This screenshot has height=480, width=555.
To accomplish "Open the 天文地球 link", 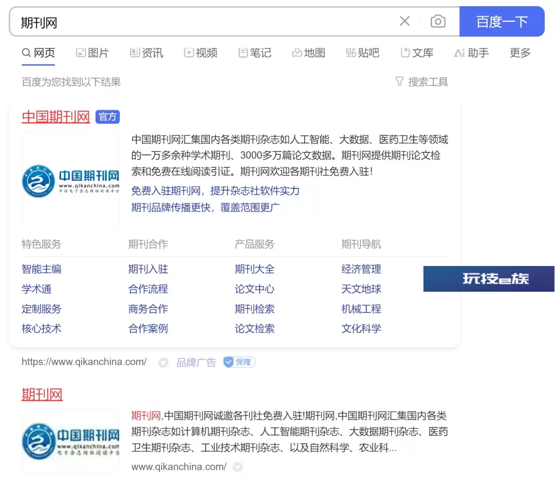I will (361, 289).
